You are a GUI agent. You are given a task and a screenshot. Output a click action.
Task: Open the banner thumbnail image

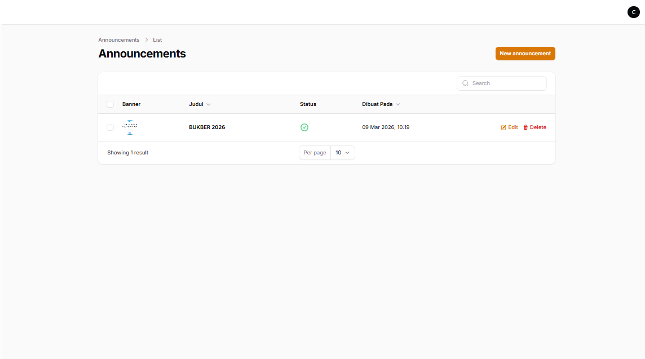[x=130, y=127]
